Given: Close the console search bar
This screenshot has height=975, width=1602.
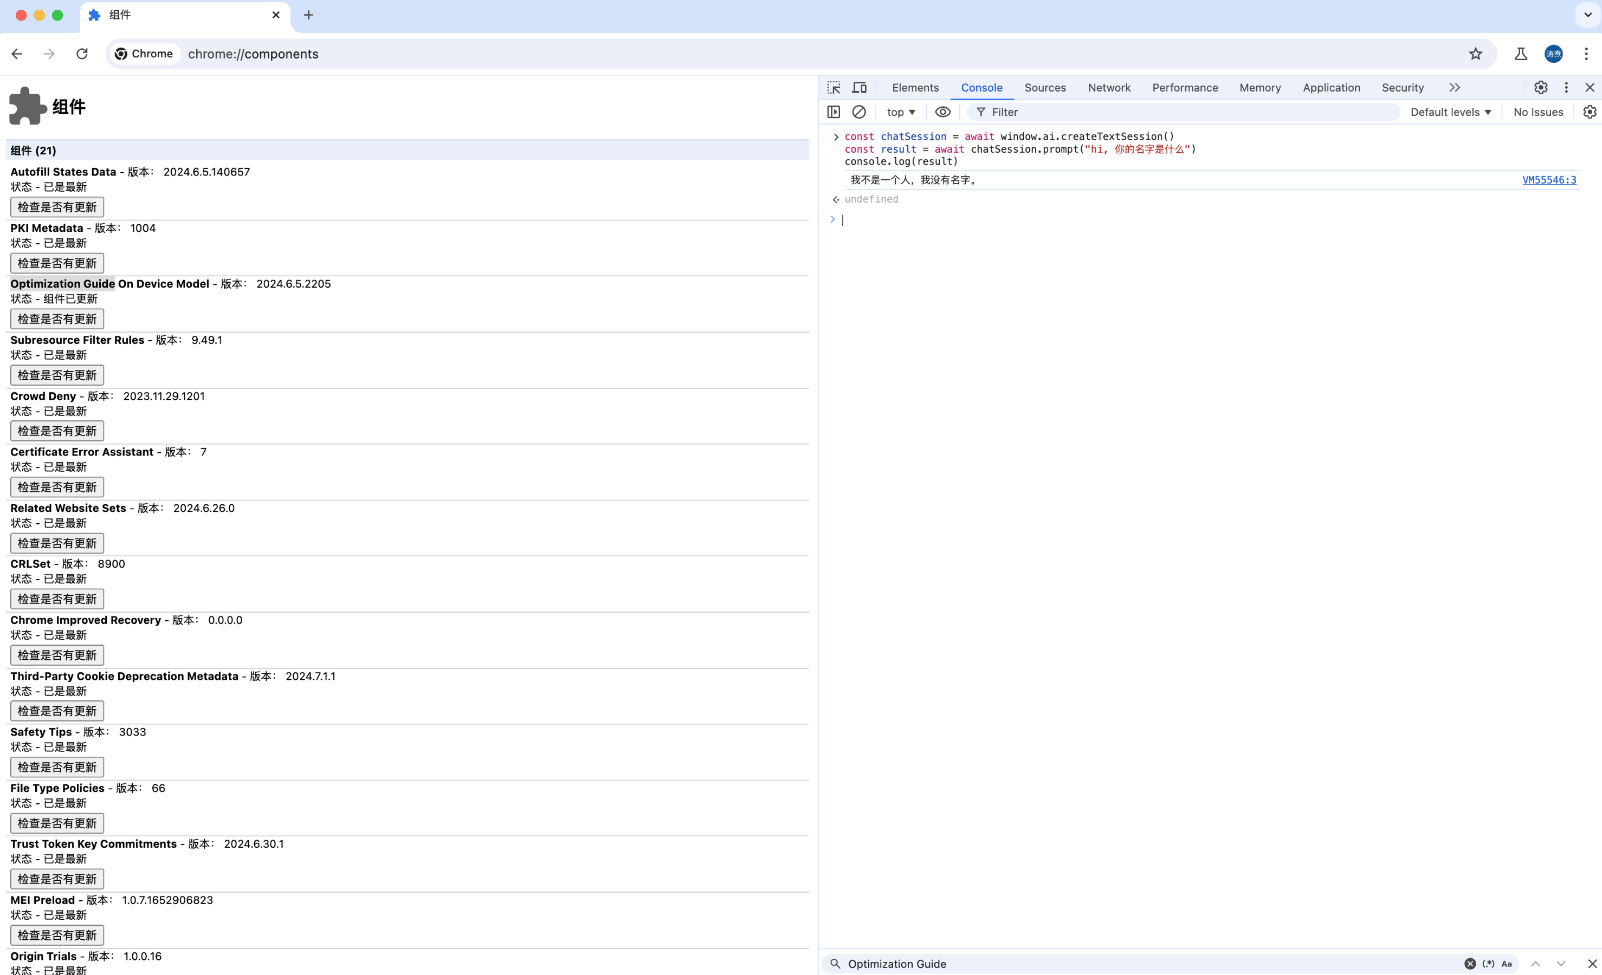Looking at the screenshot, I should [x=1592, y=963].
